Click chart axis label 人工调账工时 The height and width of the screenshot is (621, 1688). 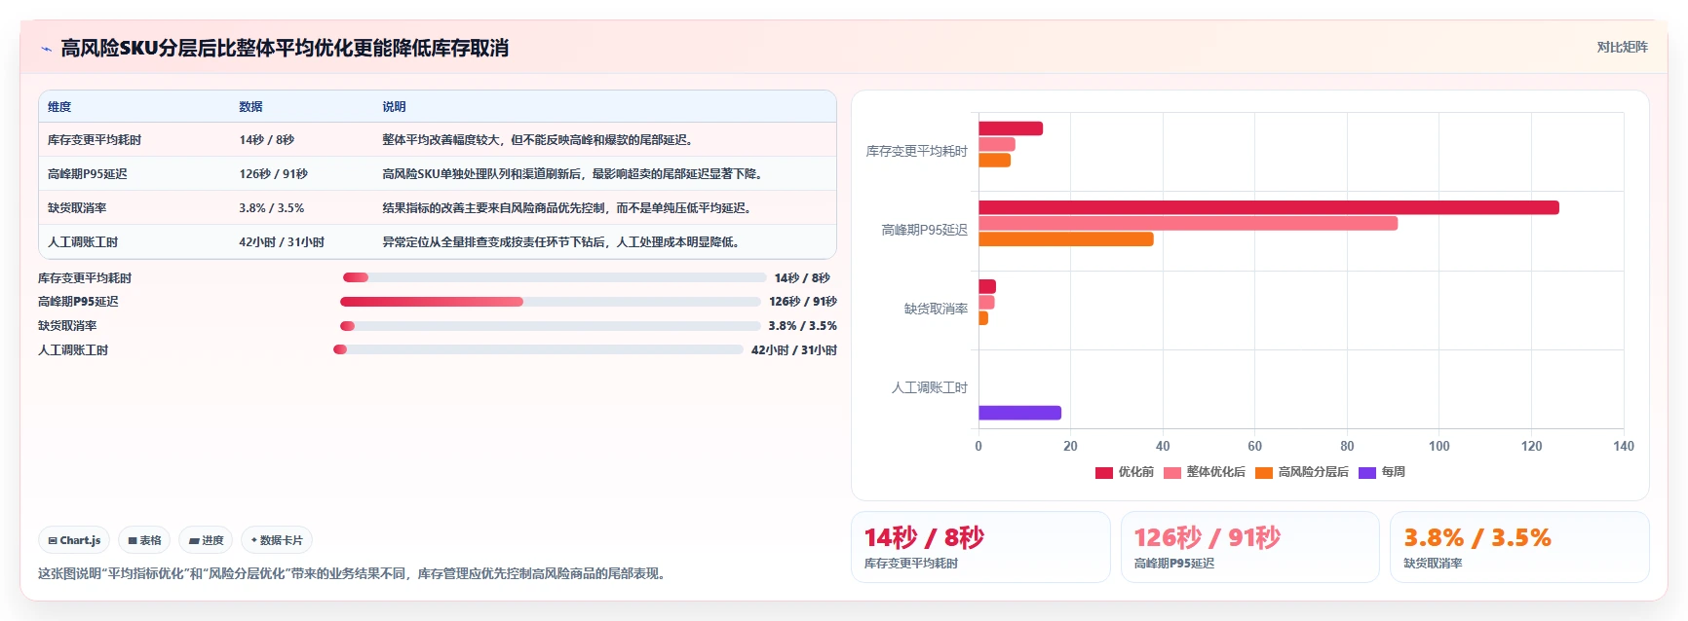click(929, 387)
